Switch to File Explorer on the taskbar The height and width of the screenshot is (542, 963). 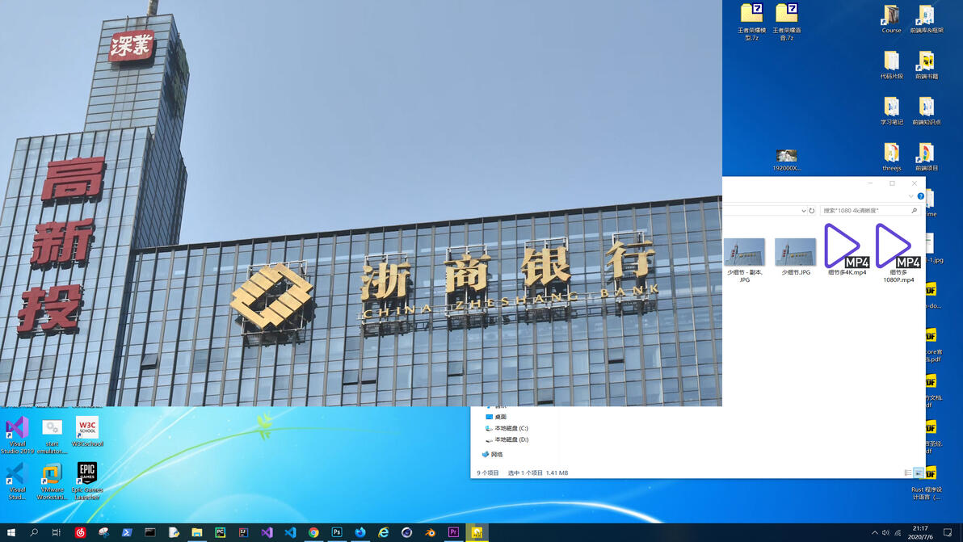(196, 533)
